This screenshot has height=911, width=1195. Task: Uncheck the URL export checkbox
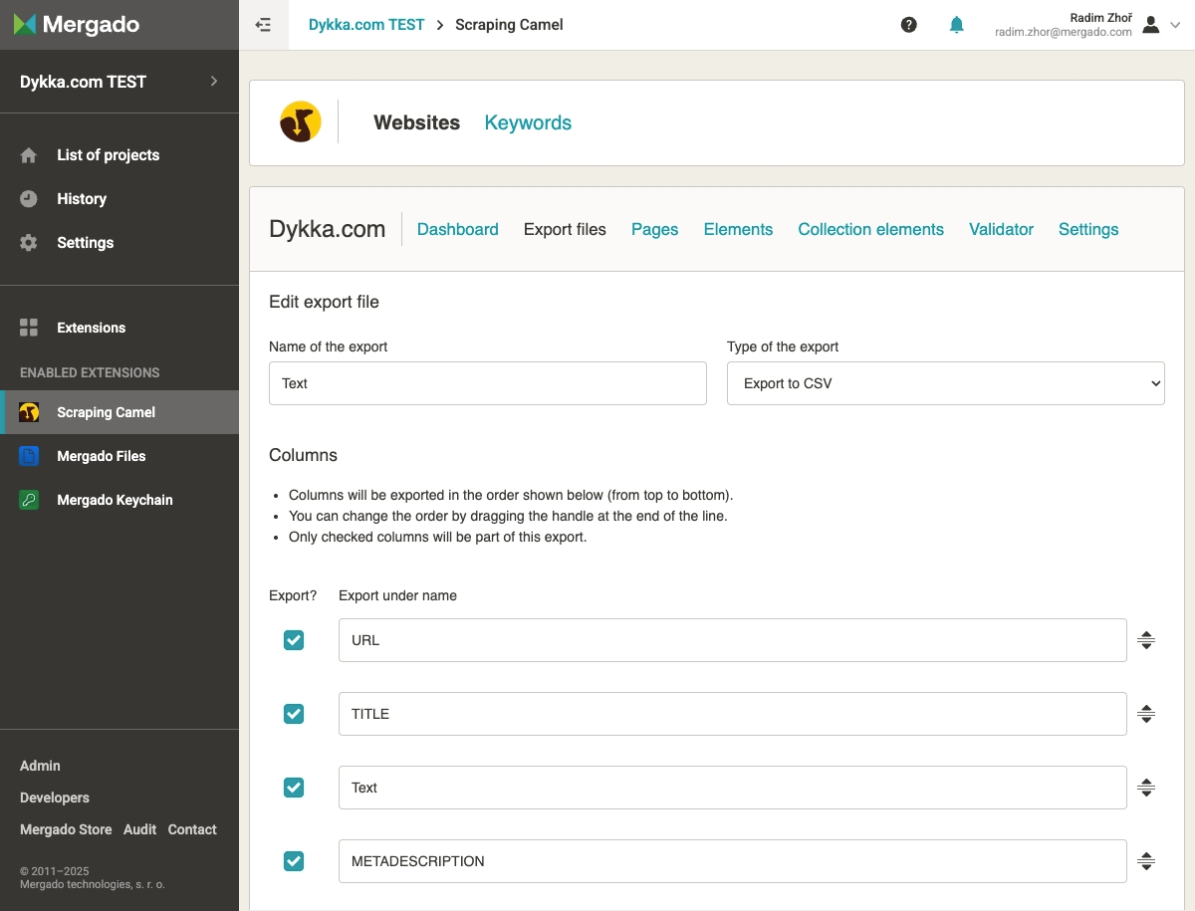[294, 640]
